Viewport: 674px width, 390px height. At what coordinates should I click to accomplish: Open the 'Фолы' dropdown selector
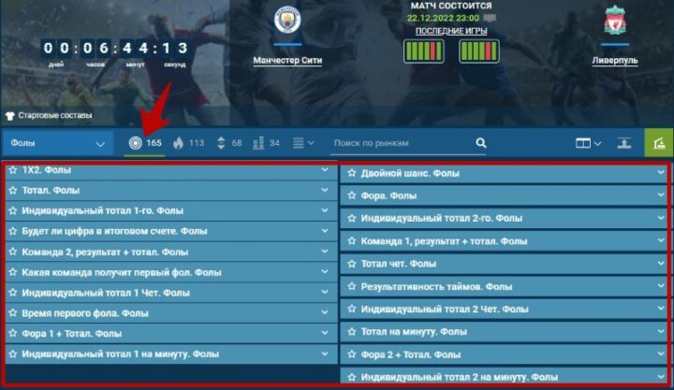[58, 143]
